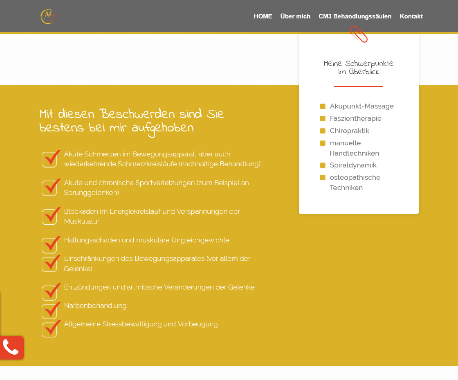Click the yellow bullet beside Chiropraktik
The image size is (458, 380).
click(x=323, y=131)
